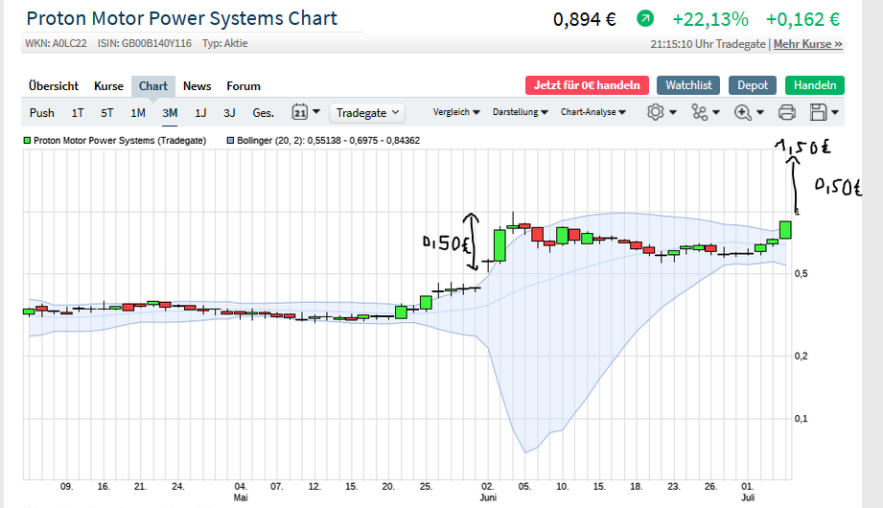Click the 0,5 price axis label
This screenshot has height=508, width=883.
pos(801,273)
